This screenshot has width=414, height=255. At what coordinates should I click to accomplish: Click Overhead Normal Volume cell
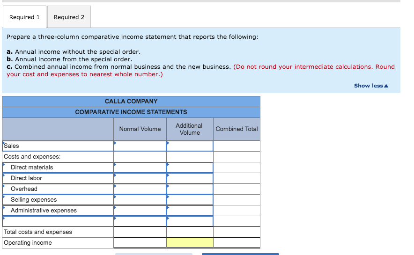pos(140,189)
